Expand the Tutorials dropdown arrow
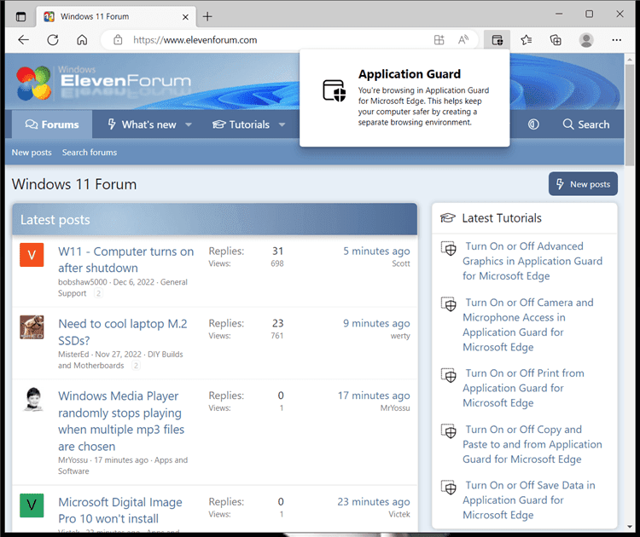Image resolution: width=640 pixels, height=537 pixels. pos(282,124)
